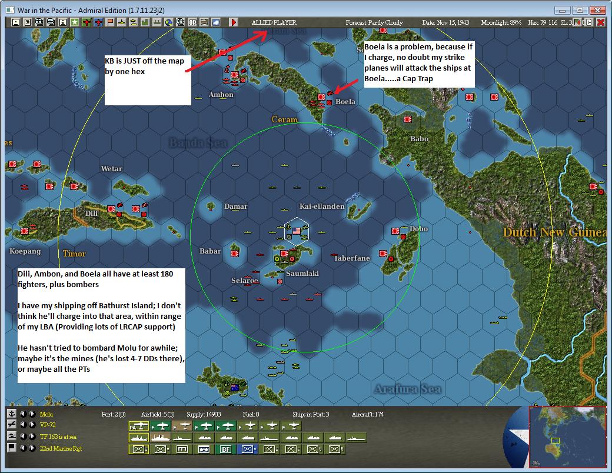Image resolution: width=612 pixels, height=473 pixels.
Task: Select the blue infantry unit icon
Action: (248, 449)
